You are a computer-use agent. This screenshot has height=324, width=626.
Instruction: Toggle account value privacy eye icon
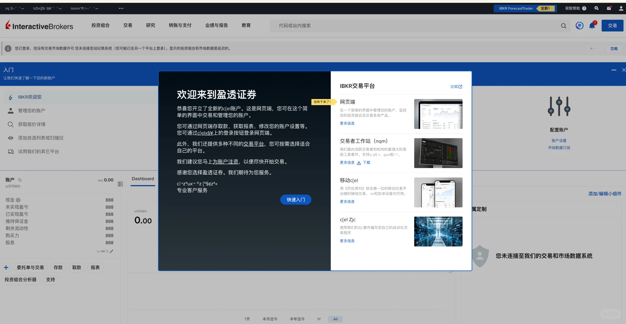point(20,180)
